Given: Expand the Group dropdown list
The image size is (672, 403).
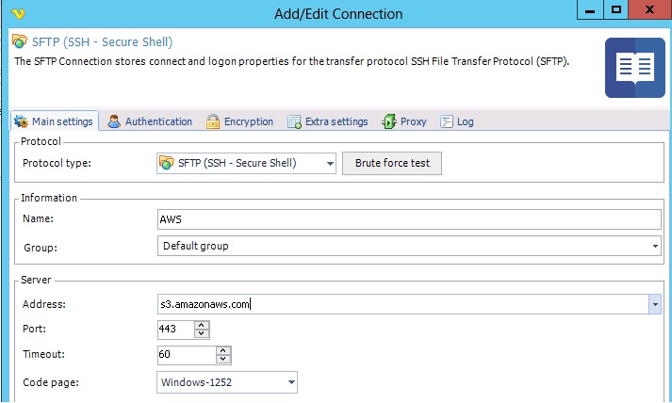Looking at the screenshot, I should pos(655,246).
